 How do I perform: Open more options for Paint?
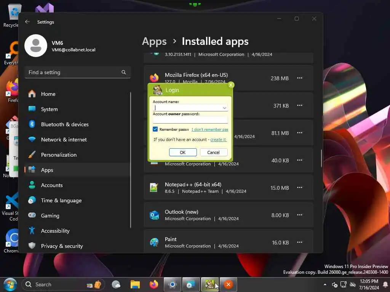click(300, 242)
